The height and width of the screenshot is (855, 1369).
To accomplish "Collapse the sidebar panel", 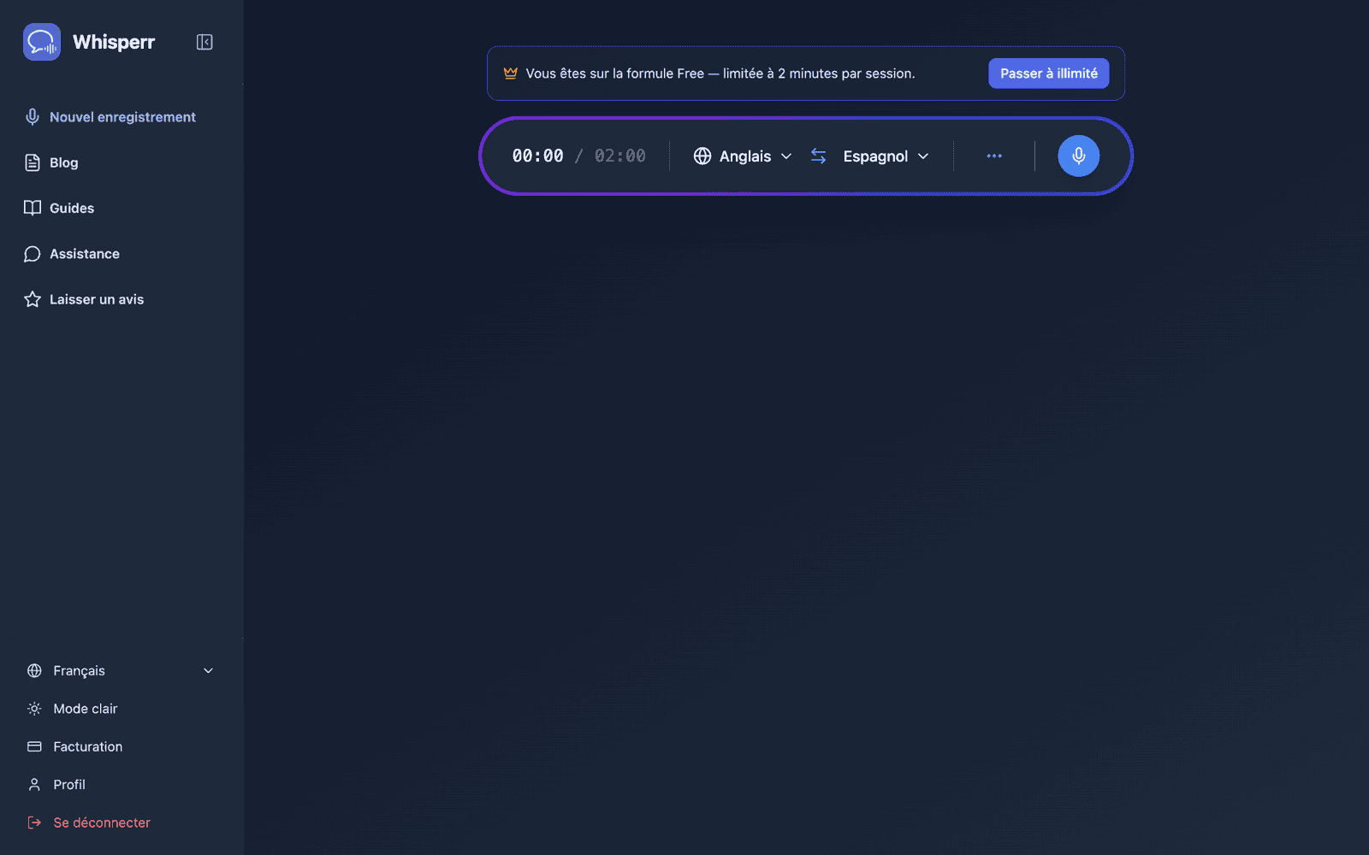I will (x=204, y=42).
